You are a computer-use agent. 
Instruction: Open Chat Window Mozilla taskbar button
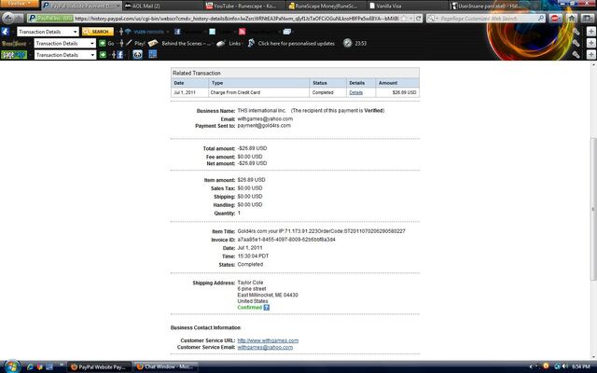[165, 366]
